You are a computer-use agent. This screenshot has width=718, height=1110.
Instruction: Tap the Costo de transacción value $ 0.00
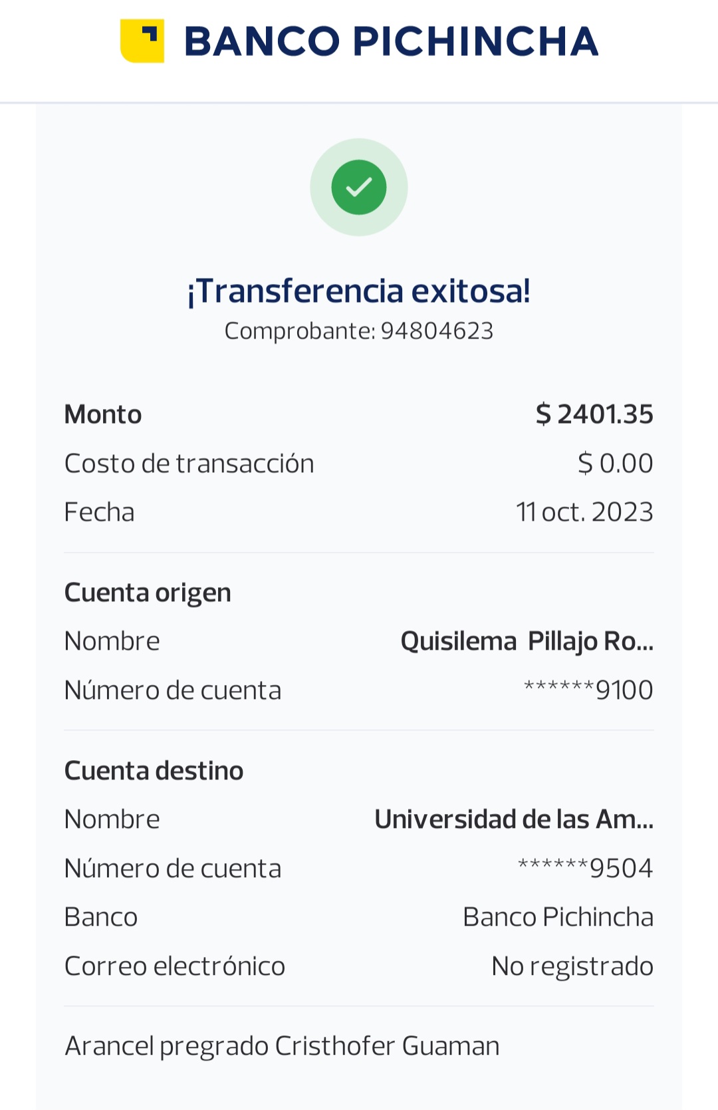pyautogui.click(x=615, y=464)
